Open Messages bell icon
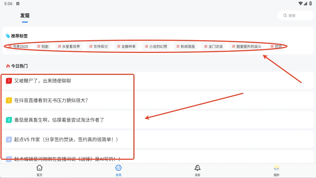 point(197,168)
